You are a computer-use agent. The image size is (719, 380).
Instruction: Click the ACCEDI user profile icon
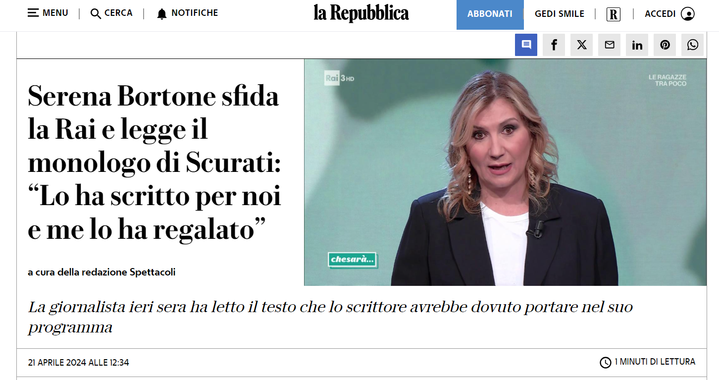pos(688,14)
